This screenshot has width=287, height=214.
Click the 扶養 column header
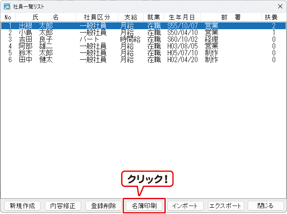[271, 17]
